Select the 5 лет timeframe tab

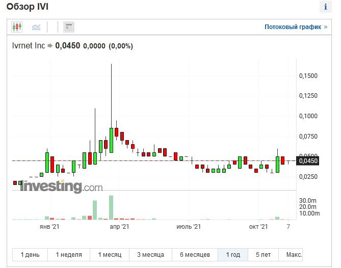coord(263,255)
